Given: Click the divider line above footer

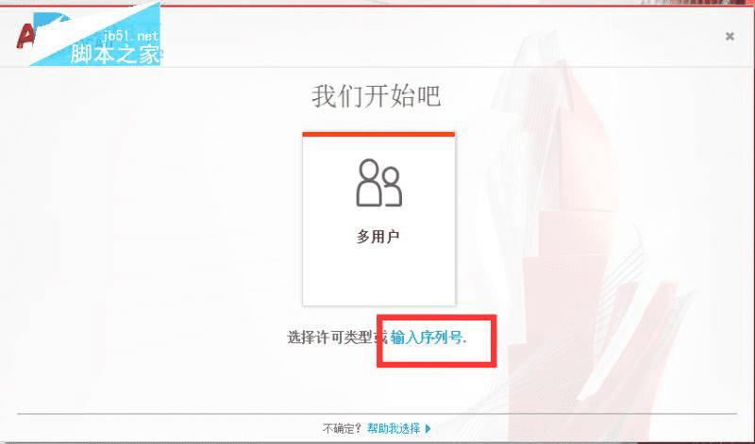Looking at the screenshot, I should pyautogui.click(x=377, y=413).
